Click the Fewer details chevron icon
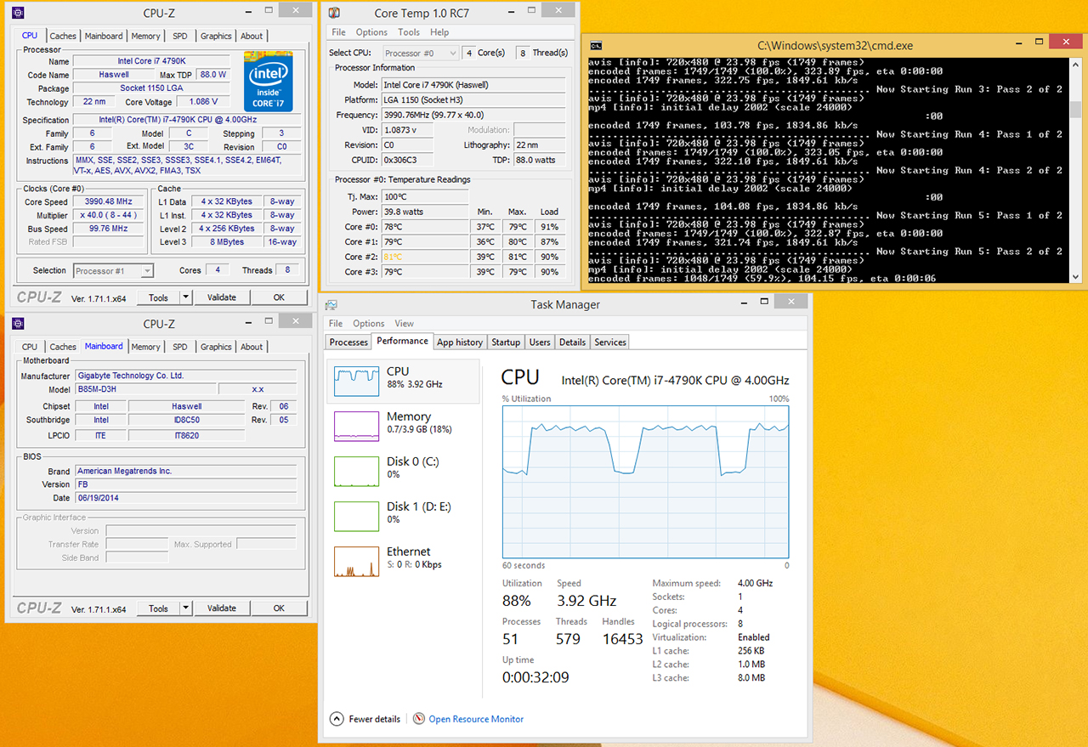 [337, 719]
